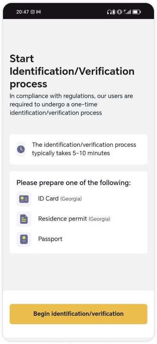Tap the clock icon beside duration note

(21, 149)
